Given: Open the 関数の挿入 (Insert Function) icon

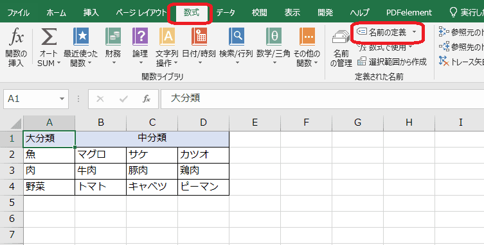Looking at the screenshot, I should pyautogui.click(x=16, y=37).
